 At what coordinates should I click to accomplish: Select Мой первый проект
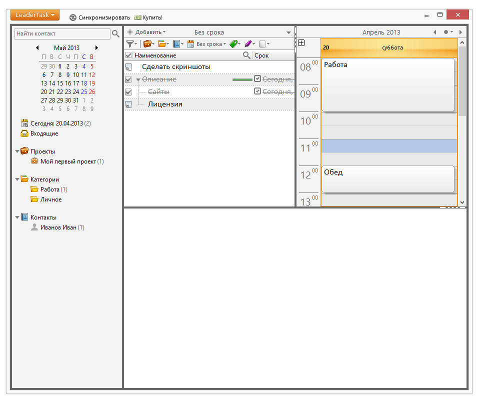coord(67,161)
